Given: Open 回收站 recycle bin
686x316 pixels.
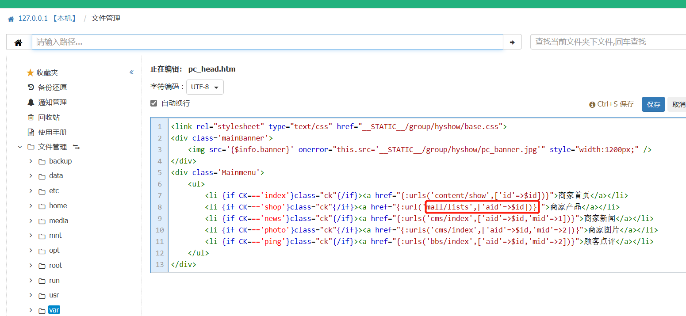Looking at the screenshot, I should pos(48,118).
